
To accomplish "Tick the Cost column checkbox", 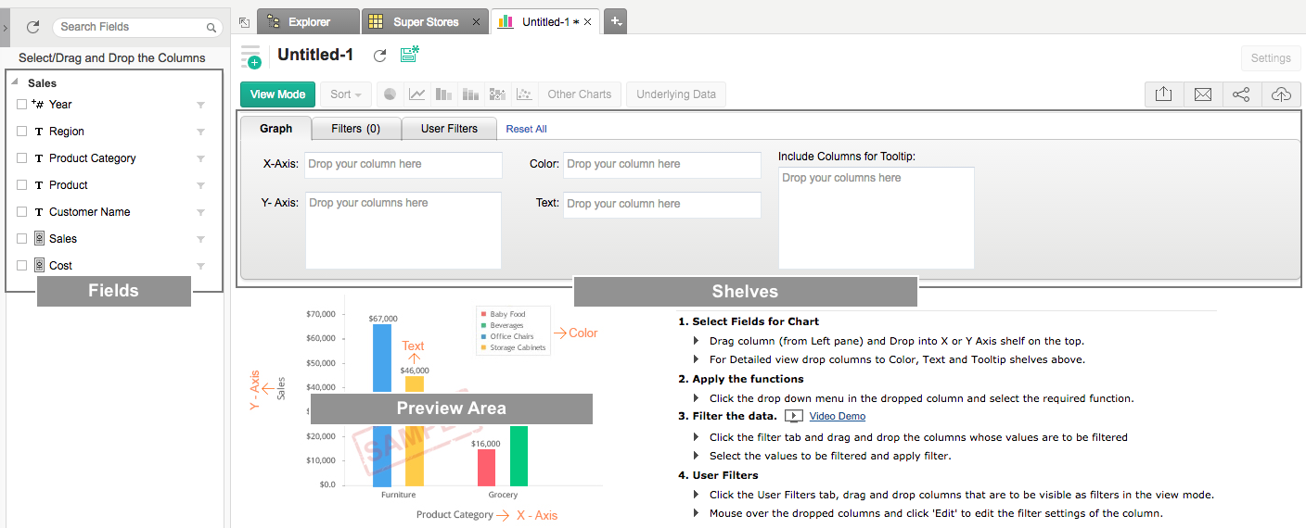I will click(x=22, y=266).
